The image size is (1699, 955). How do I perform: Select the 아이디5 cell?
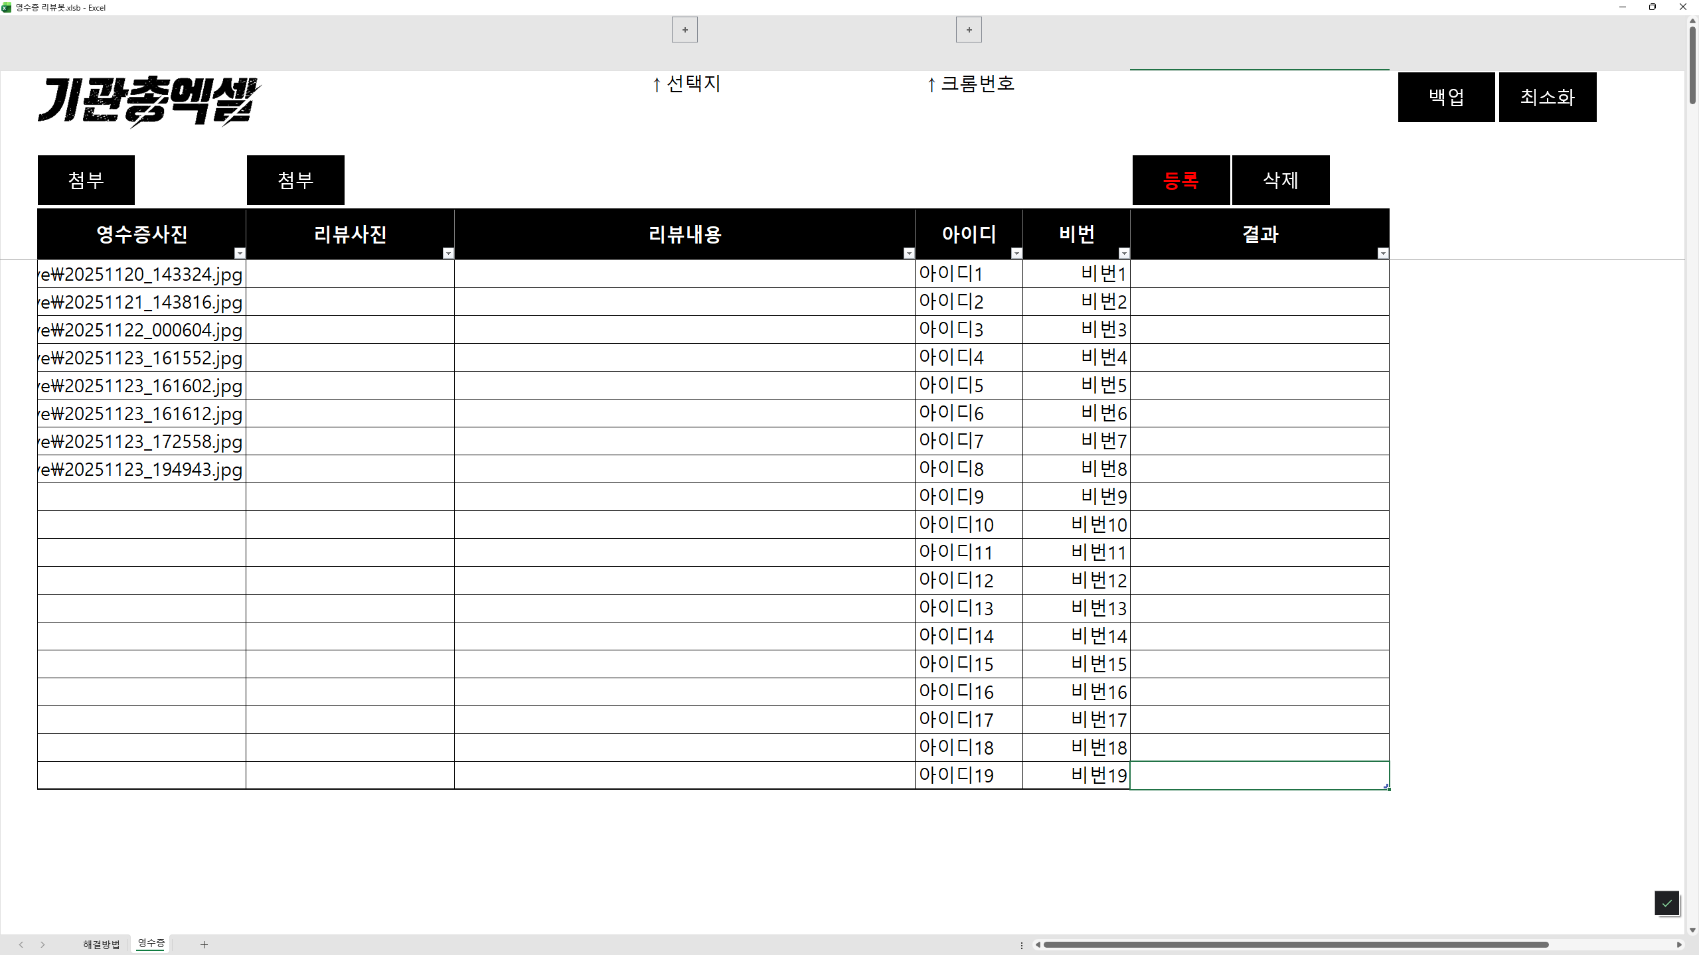pos(968,385)
